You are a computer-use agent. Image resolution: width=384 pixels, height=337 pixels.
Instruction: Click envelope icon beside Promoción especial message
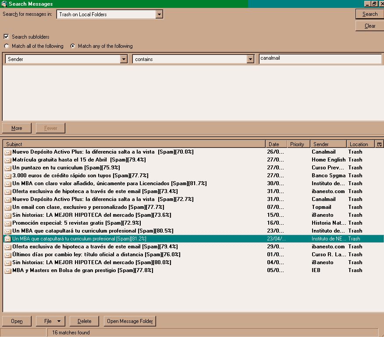(x=8, y=223)
